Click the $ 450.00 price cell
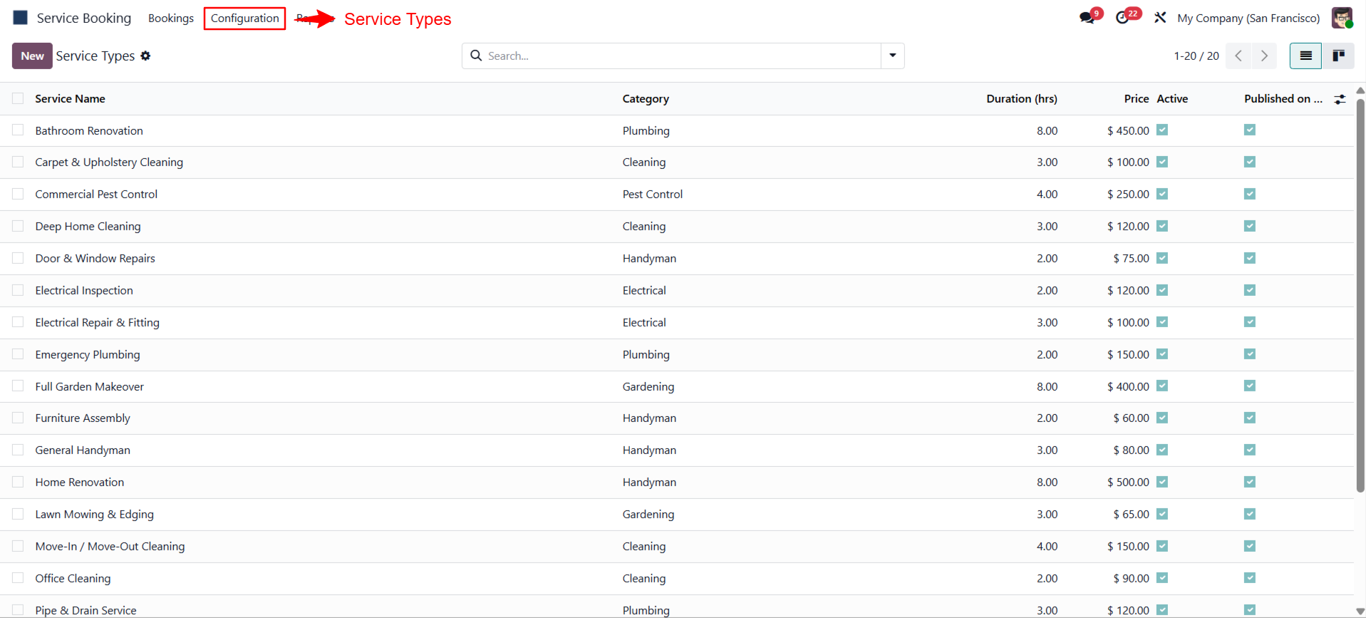 point(1128,130)
